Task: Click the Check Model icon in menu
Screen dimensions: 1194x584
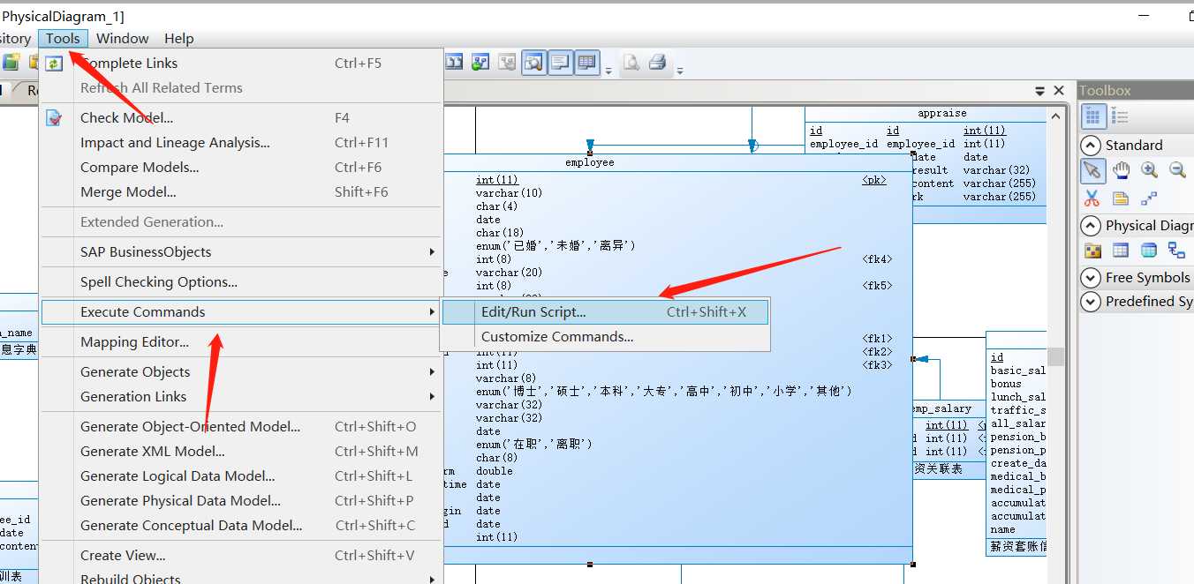Action: click(55, 117)
